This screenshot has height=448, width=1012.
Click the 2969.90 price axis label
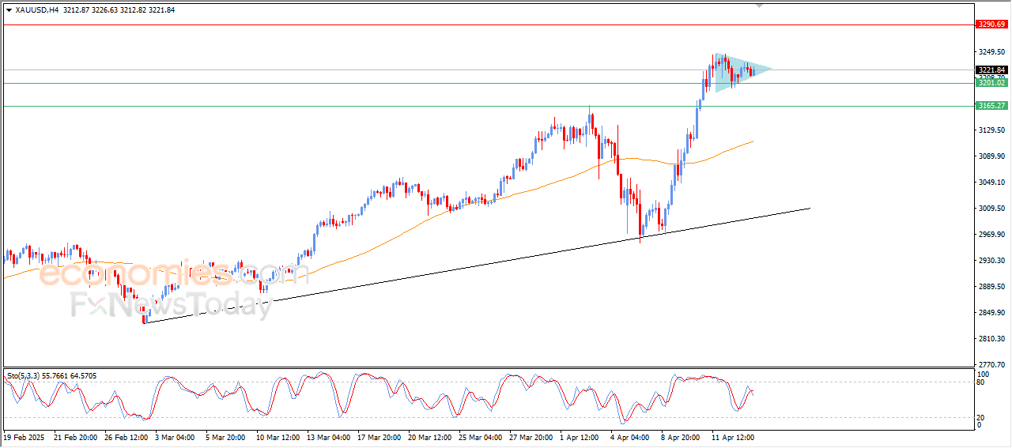[991, 234]
